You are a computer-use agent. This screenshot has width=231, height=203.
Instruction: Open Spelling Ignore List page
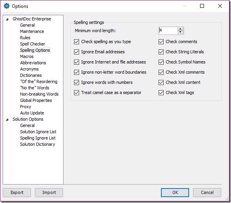(38, 138)
